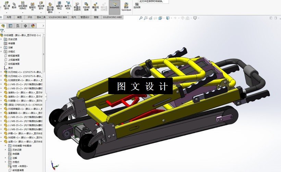This screenshot has width=281, height=172.
Task: Click the XYZ coordinate triad in the viewport
Action: (x=54, y=165)
